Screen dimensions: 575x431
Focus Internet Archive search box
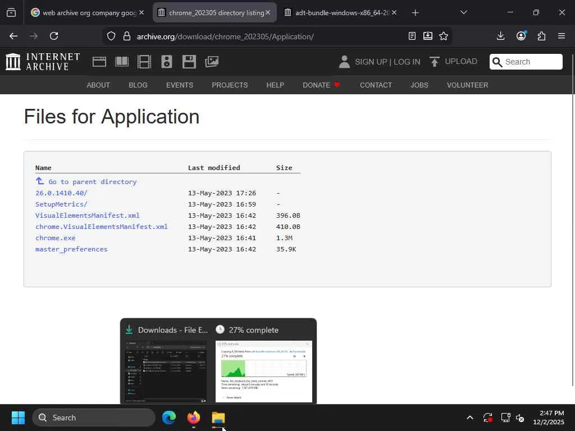pos(526,62)
